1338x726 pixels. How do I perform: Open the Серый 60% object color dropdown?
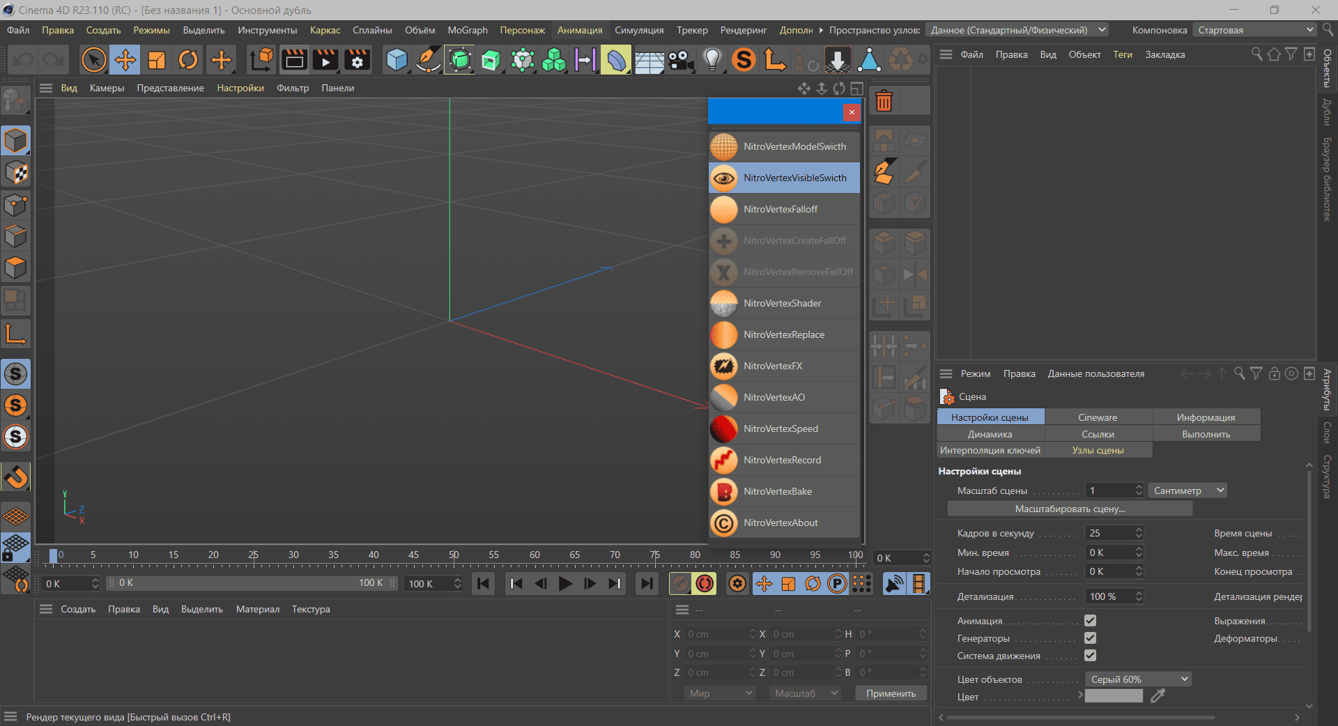(x=1138, y=679)
